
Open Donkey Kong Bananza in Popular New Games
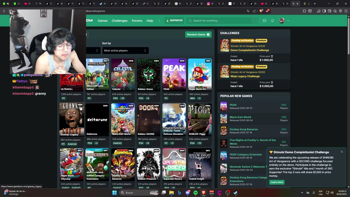coord(244,129)
